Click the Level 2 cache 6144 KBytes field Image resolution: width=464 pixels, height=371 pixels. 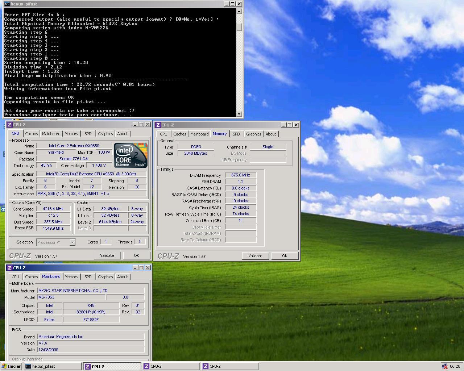coord(110,222)
